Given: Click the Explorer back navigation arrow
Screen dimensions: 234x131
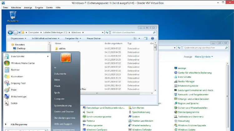Looking at the screenshot, I should [x=10, y=32].
